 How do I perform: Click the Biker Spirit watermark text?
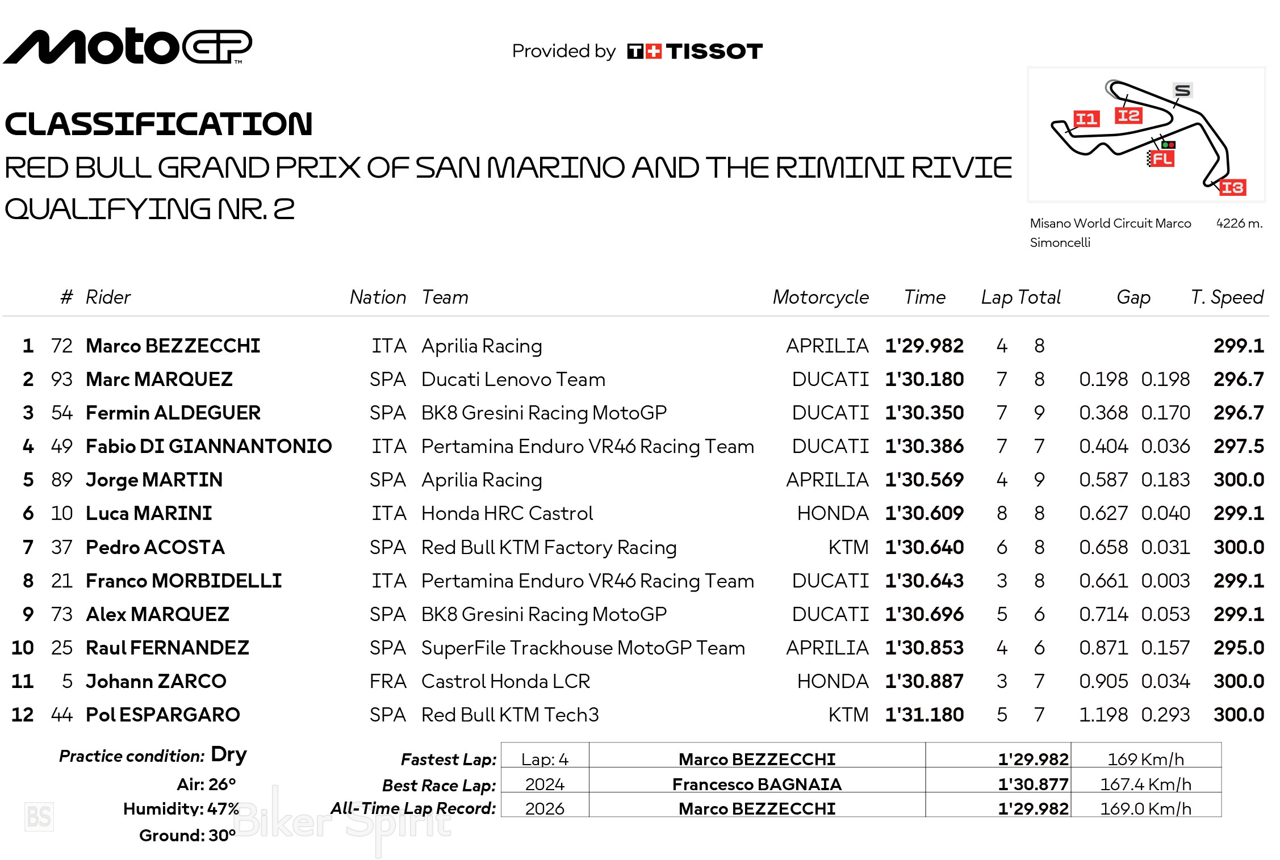pyautogui.click(x=343, y=821)
